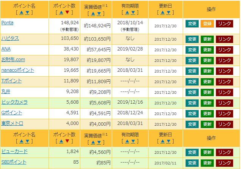
Task: Sort ポイント名 ascending in lower header
Action: pyautogui.click(x=21, y=141)
